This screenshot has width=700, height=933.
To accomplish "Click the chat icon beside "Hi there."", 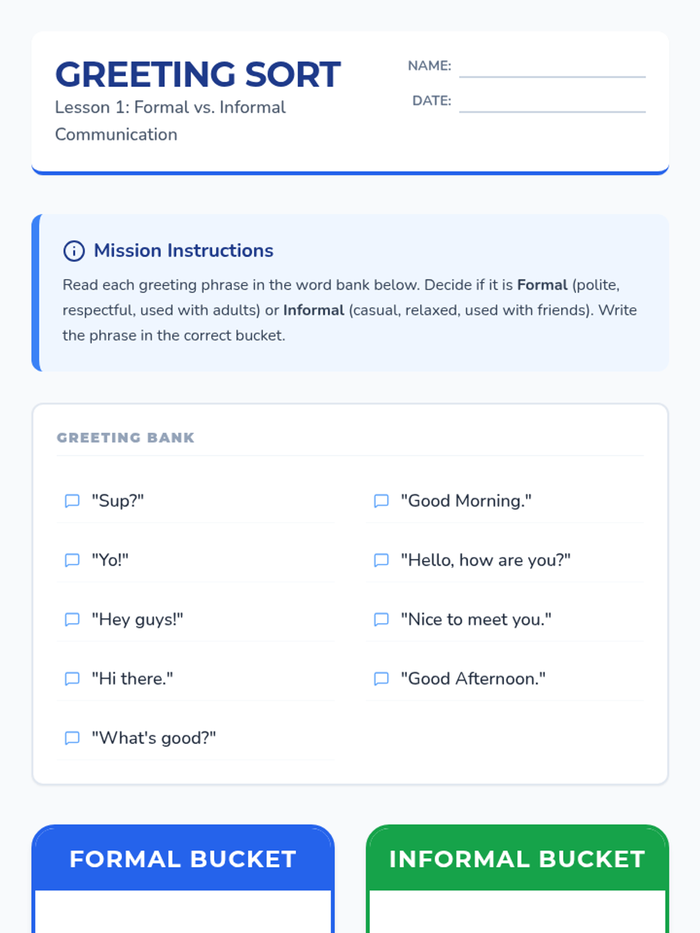I will [x=72, y=679].
